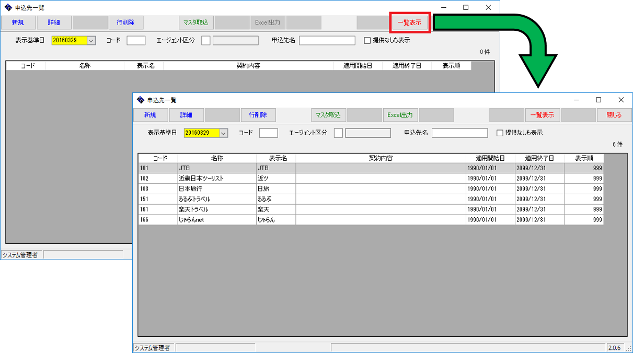Open 表示基準日 dropdown in the back window

pyautogui.click(x=91, y=40)
